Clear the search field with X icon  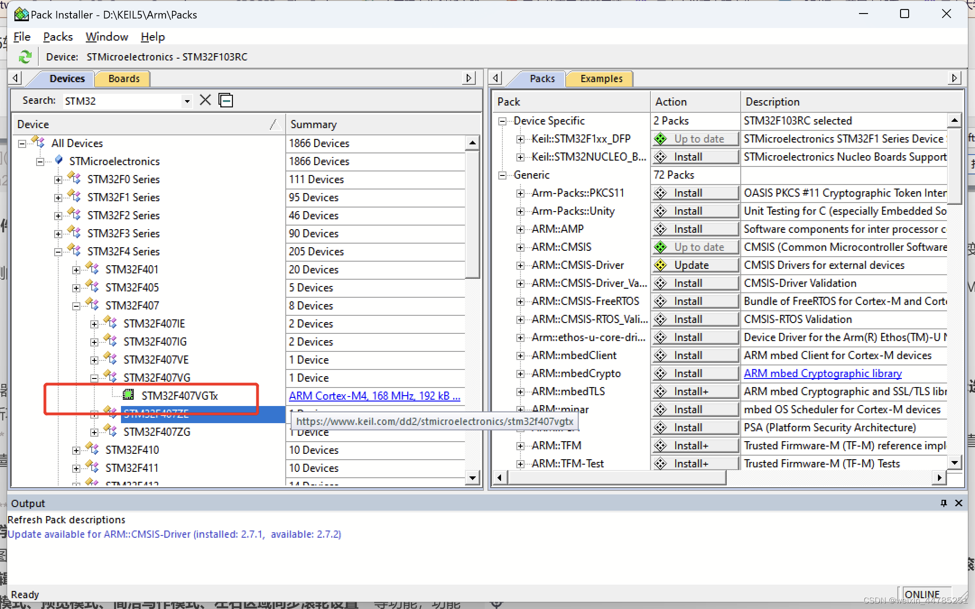(x=205, y=100)
